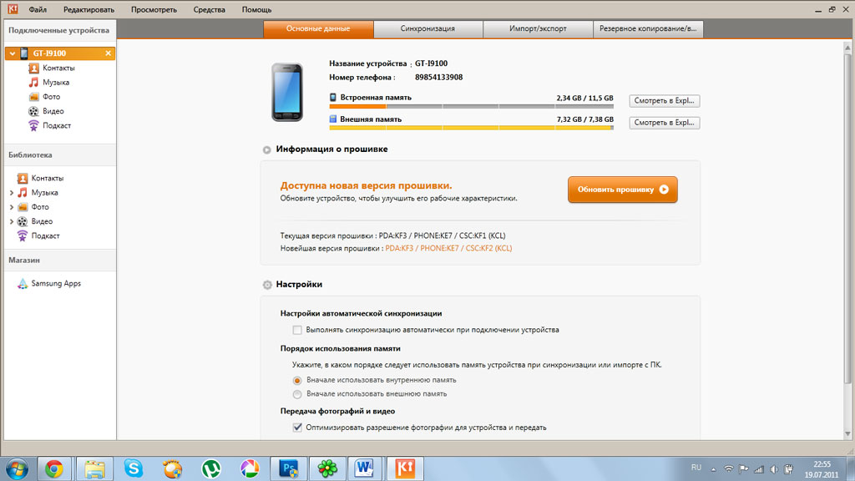
Task: Expand Музыка in Библиотека
Action: coord(12,193)
